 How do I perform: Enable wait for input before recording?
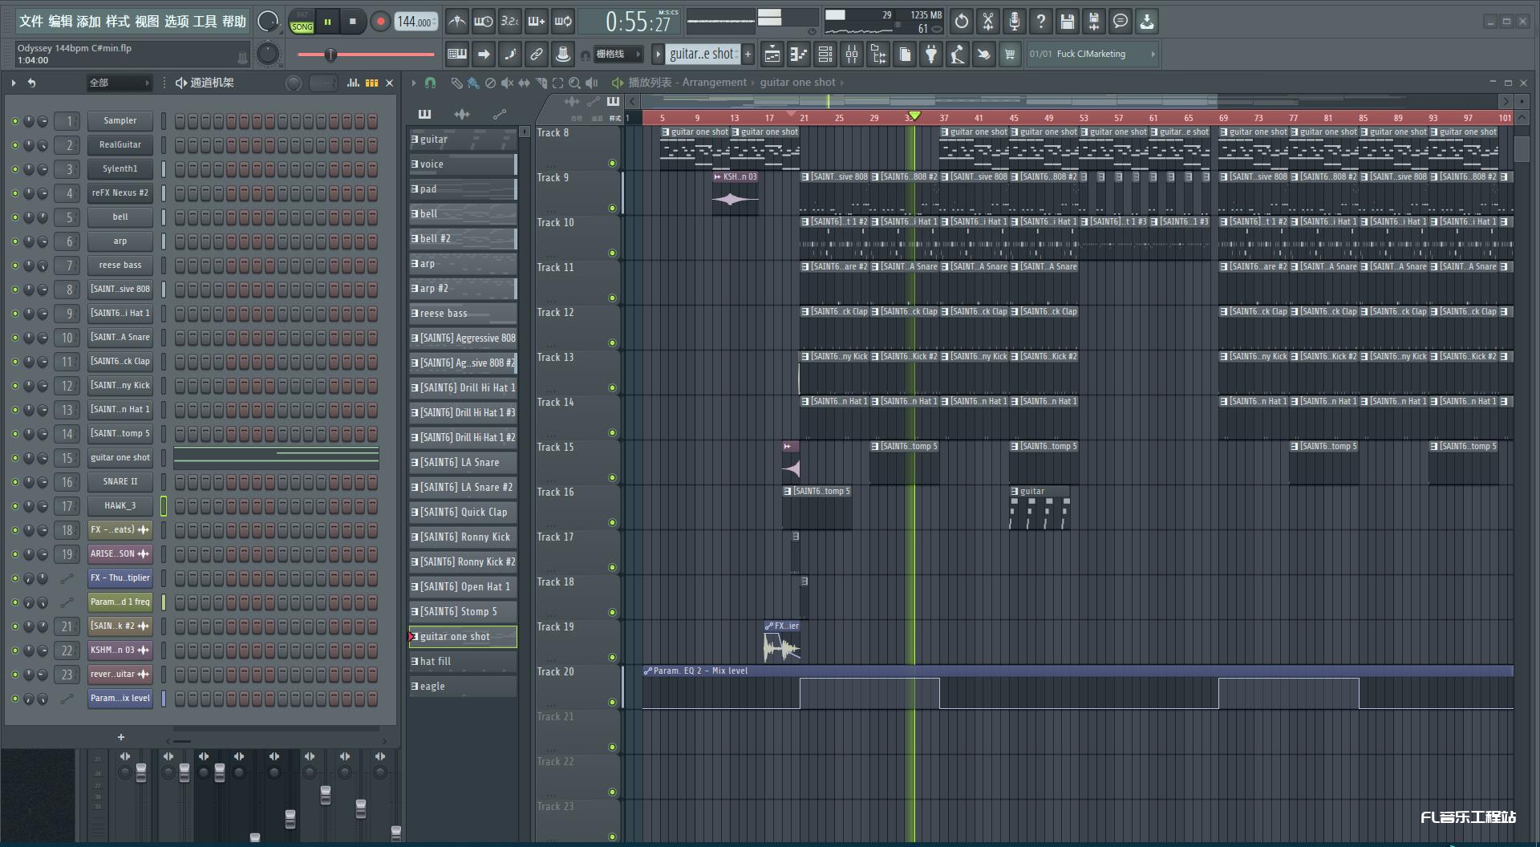pos(484,22)
